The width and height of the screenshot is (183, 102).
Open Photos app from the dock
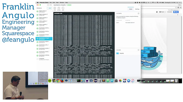120,81
